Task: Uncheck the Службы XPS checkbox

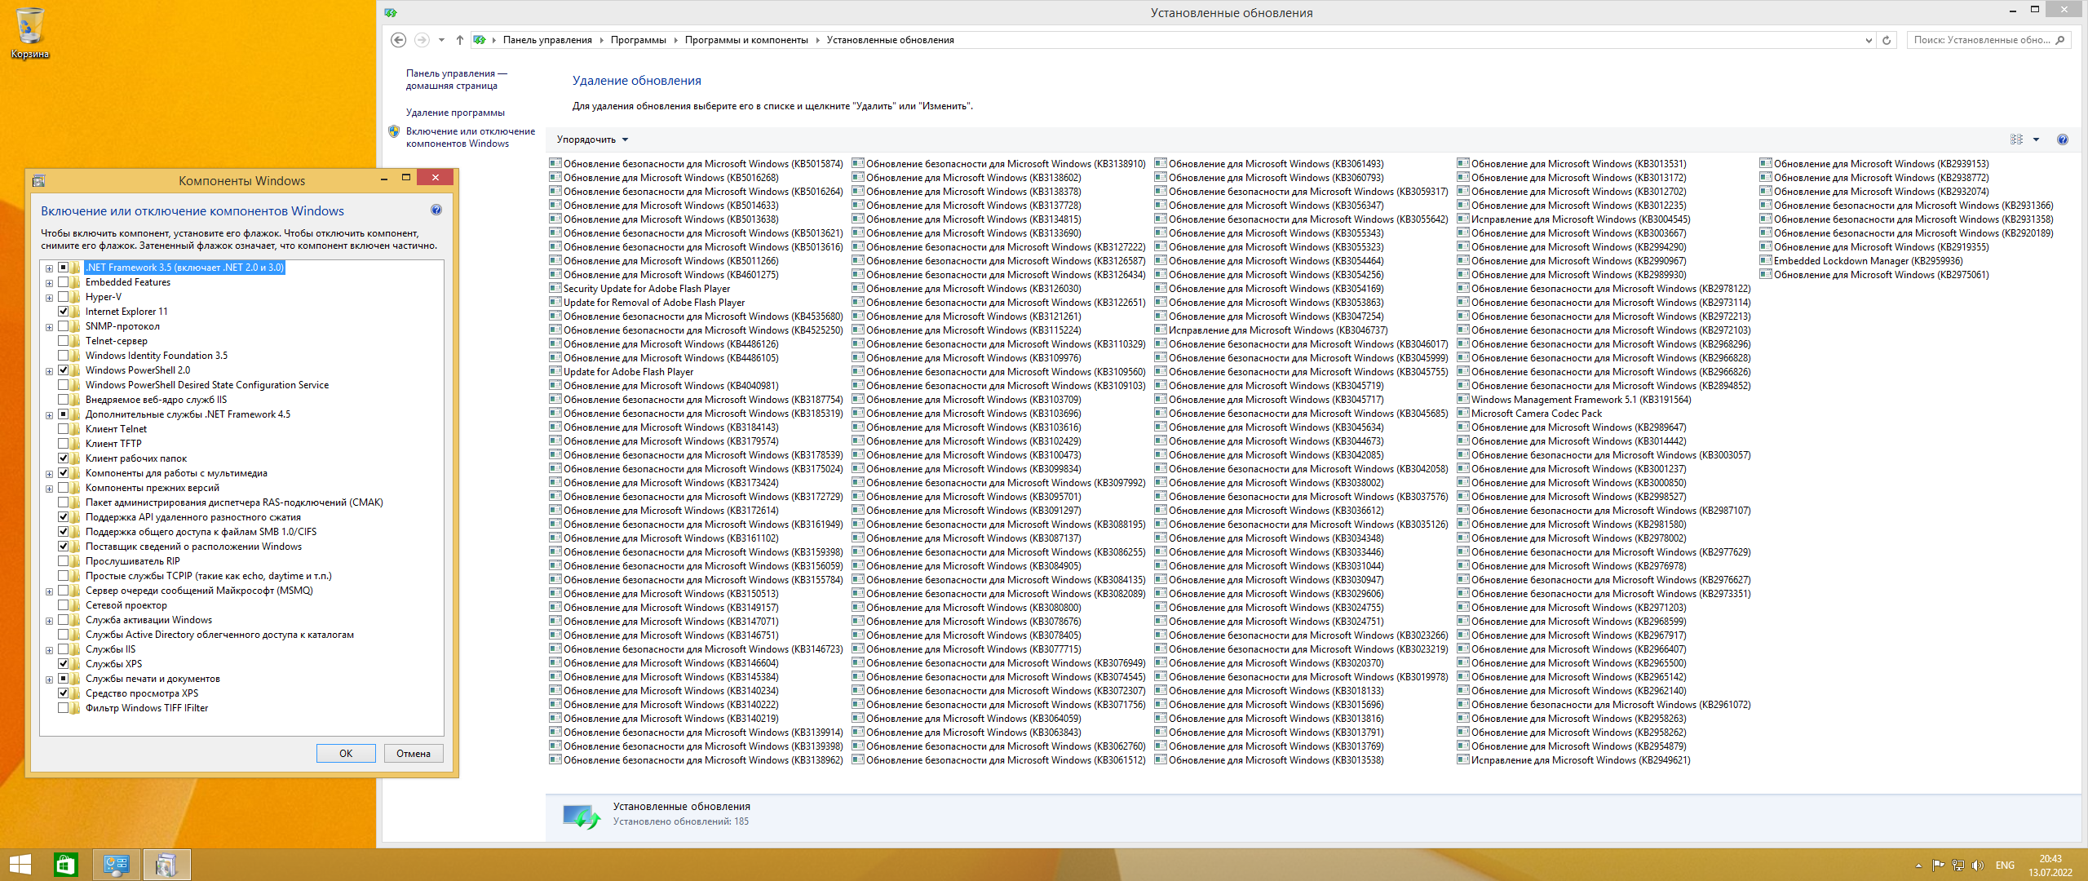Action: click(x=63, y=664)
